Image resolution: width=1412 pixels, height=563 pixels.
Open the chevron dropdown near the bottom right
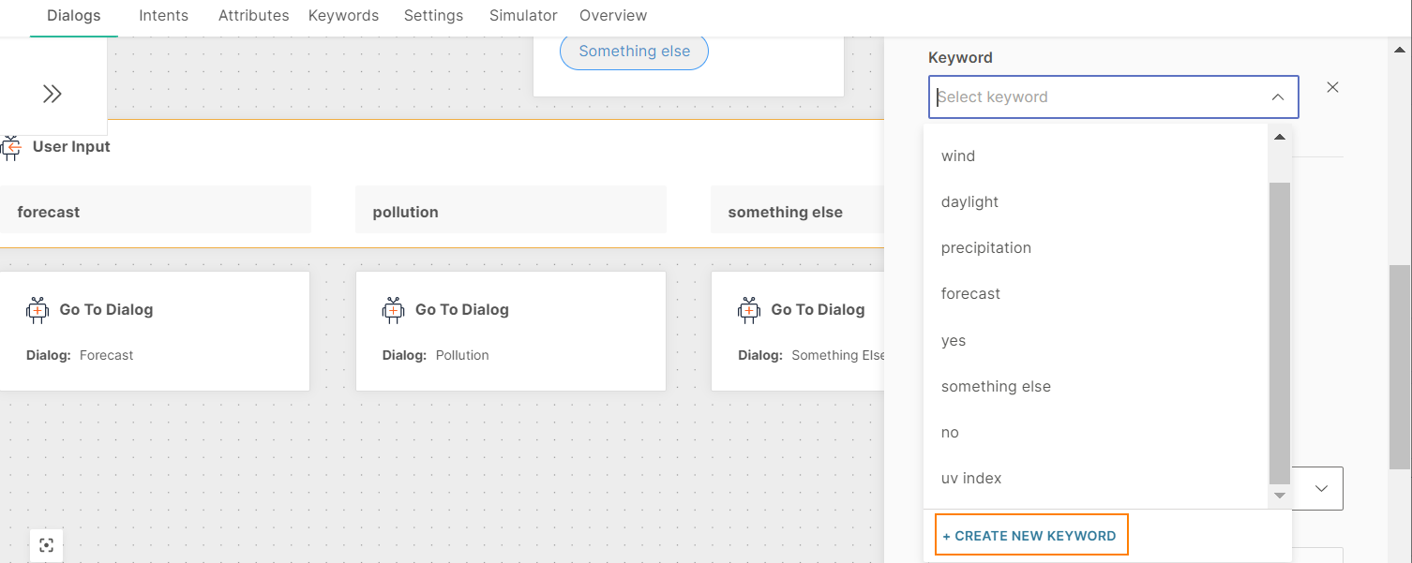[1321, 488]
